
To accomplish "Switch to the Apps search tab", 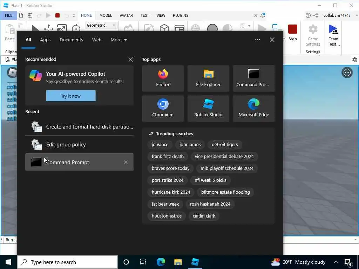I will point(45,40).
